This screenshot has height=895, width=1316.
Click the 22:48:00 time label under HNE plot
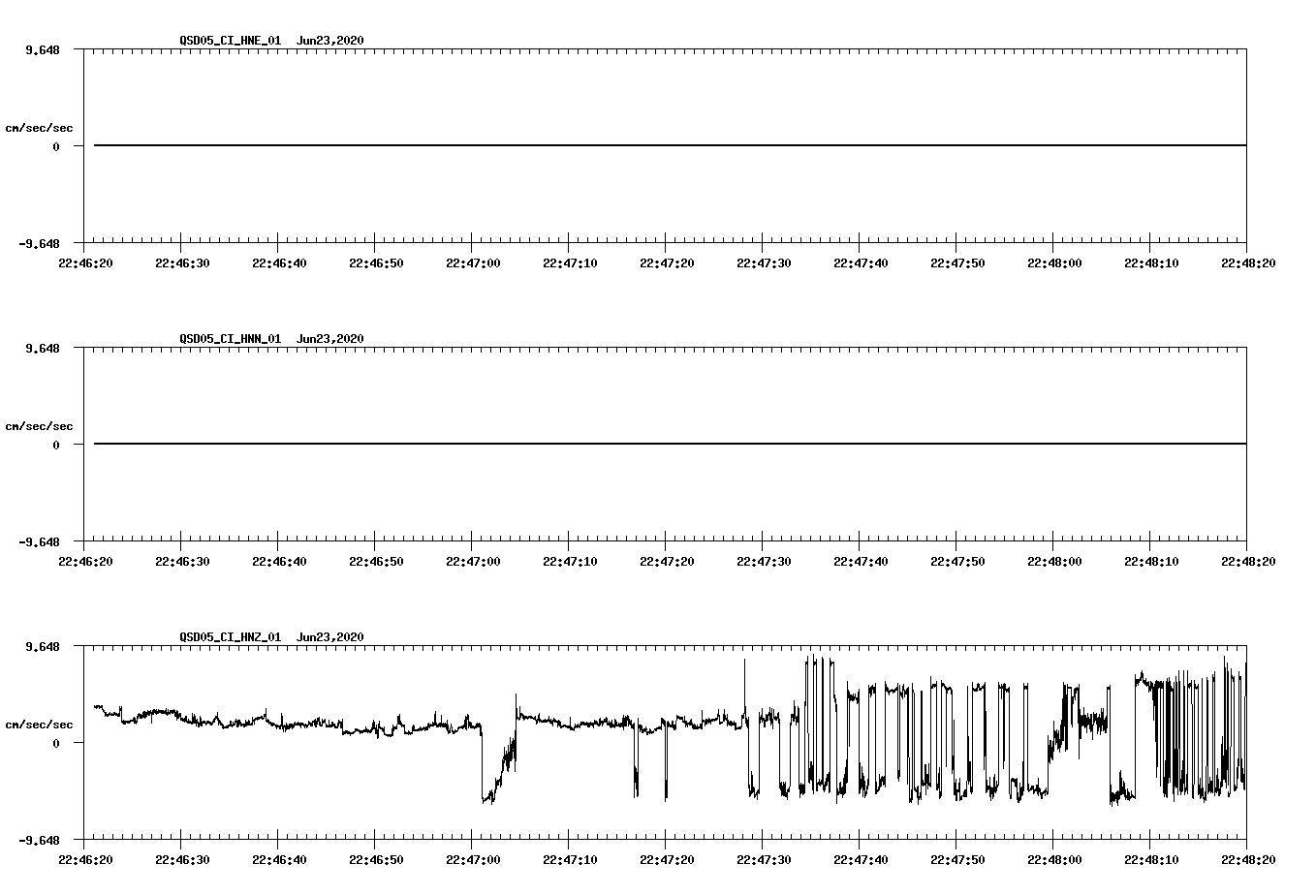tap(1053, 262)
